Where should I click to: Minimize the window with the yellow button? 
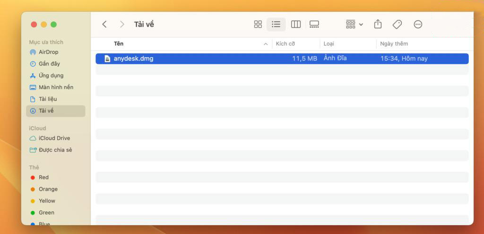(x=44, y=24)
